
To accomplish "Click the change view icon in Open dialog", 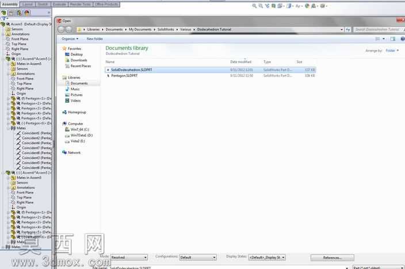I will (x=377, y=39).
